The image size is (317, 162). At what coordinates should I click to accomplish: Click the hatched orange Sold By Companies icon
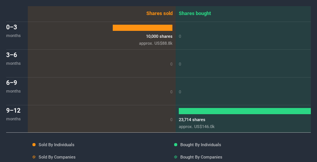click(34, 157)
